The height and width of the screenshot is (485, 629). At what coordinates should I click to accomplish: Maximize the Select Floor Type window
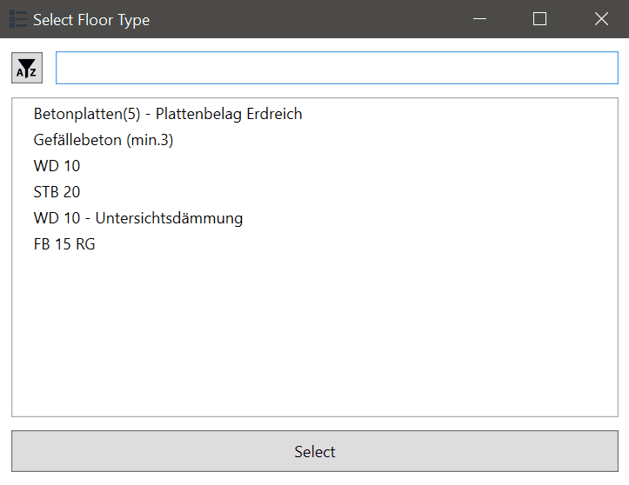pyautogui.click(x=539, y=19)
